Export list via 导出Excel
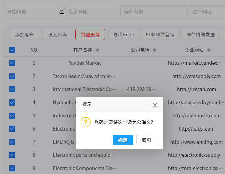 [123, 34]
